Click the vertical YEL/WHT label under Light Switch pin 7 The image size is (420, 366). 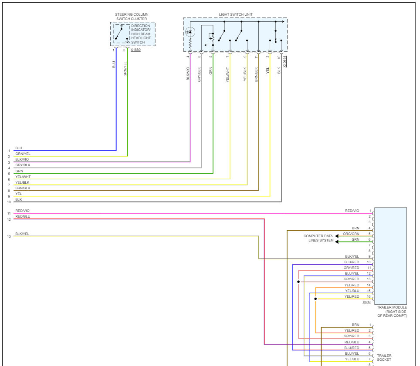pyautogui.click(x=227, y=75)
